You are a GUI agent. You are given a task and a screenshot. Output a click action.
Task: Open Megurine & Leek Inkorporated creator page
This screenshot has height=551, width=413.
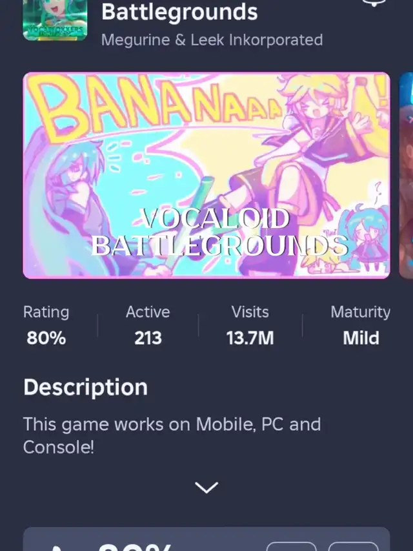[212, 39]
